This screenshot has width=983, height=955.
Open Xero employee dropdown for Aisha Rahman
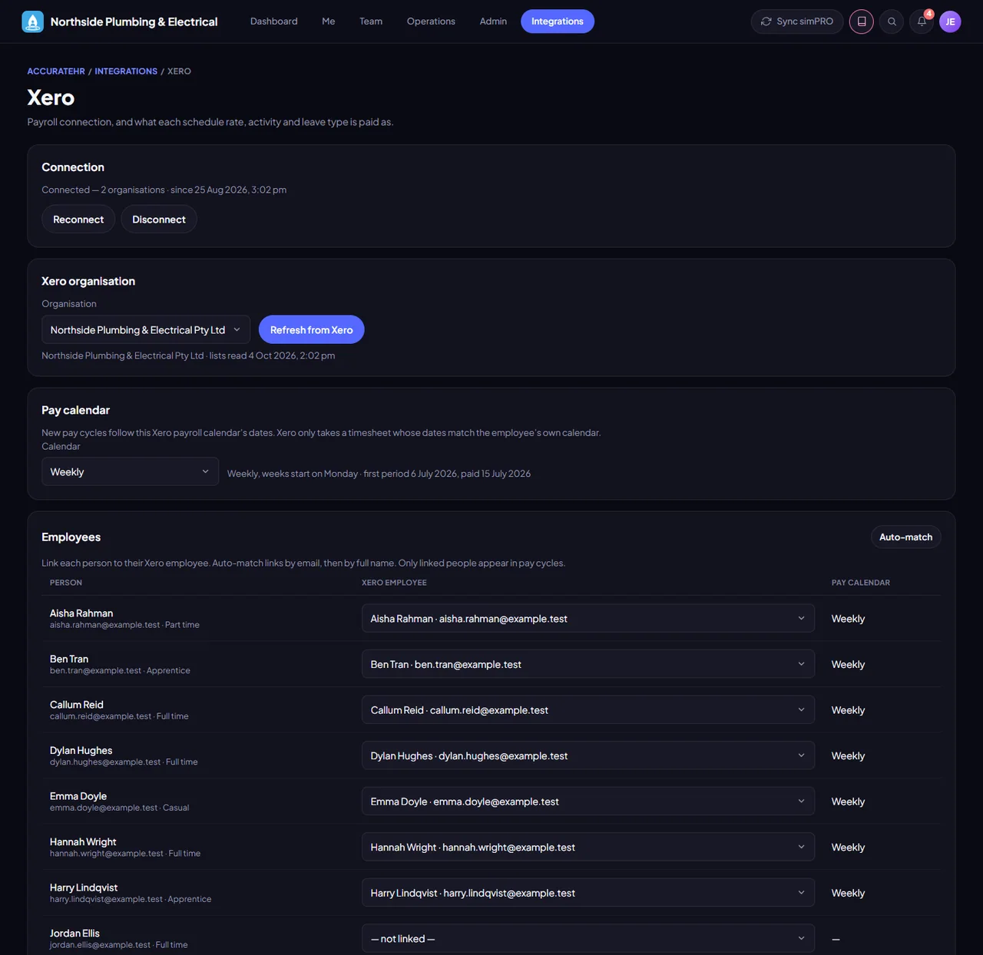[588, 619]
